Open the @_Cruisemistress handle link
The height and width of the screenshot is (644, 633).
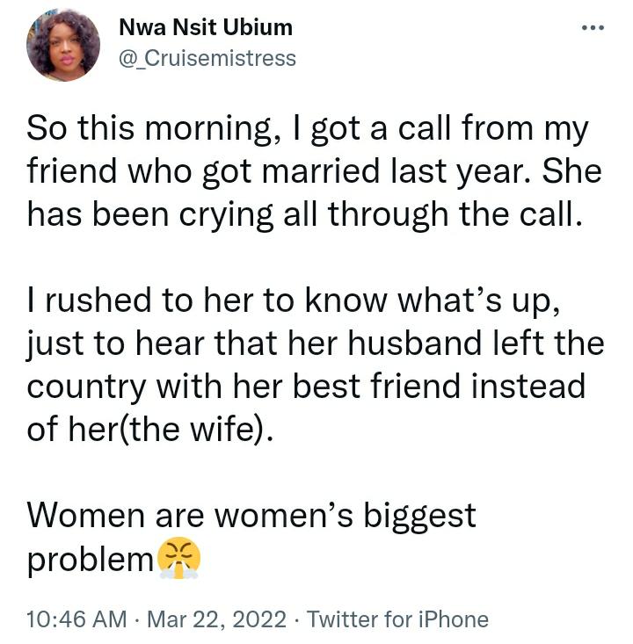pos(207,58)
